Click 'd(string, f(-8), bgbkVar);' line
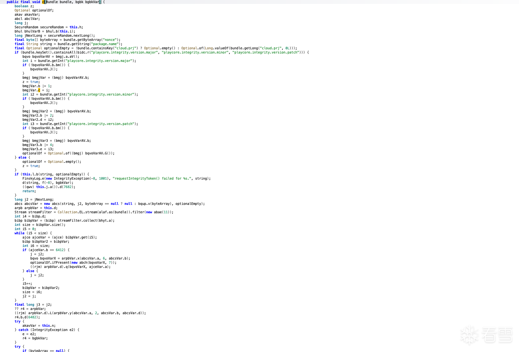 [x=48, y=183]
